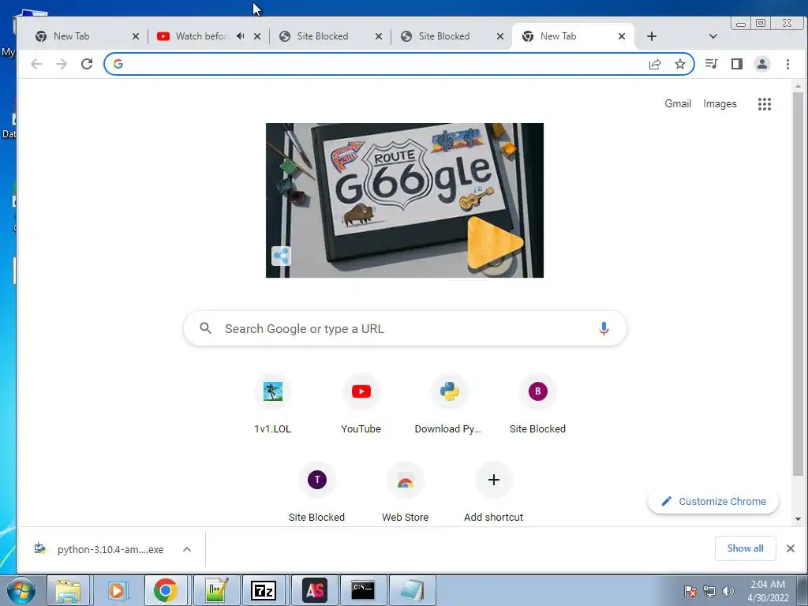
Task: Share the Route 66 doodle
Action: [x=282, y=256]
